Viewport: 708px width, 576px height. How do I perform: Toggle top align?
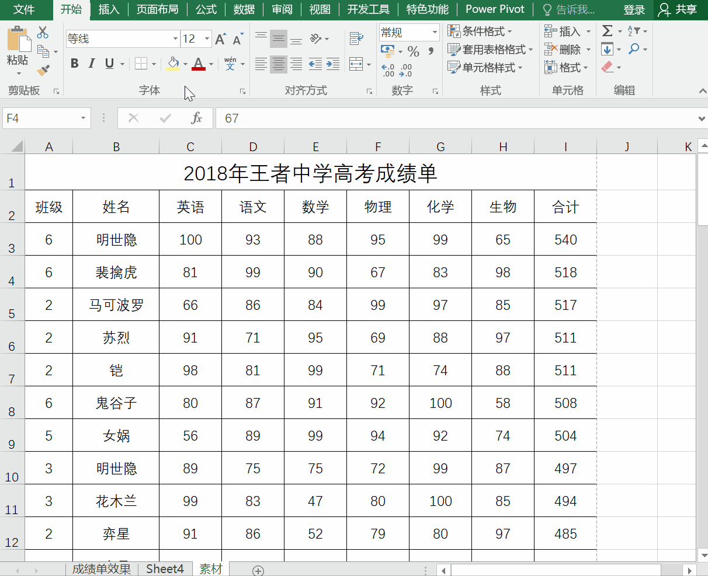[x=261, y=39]
